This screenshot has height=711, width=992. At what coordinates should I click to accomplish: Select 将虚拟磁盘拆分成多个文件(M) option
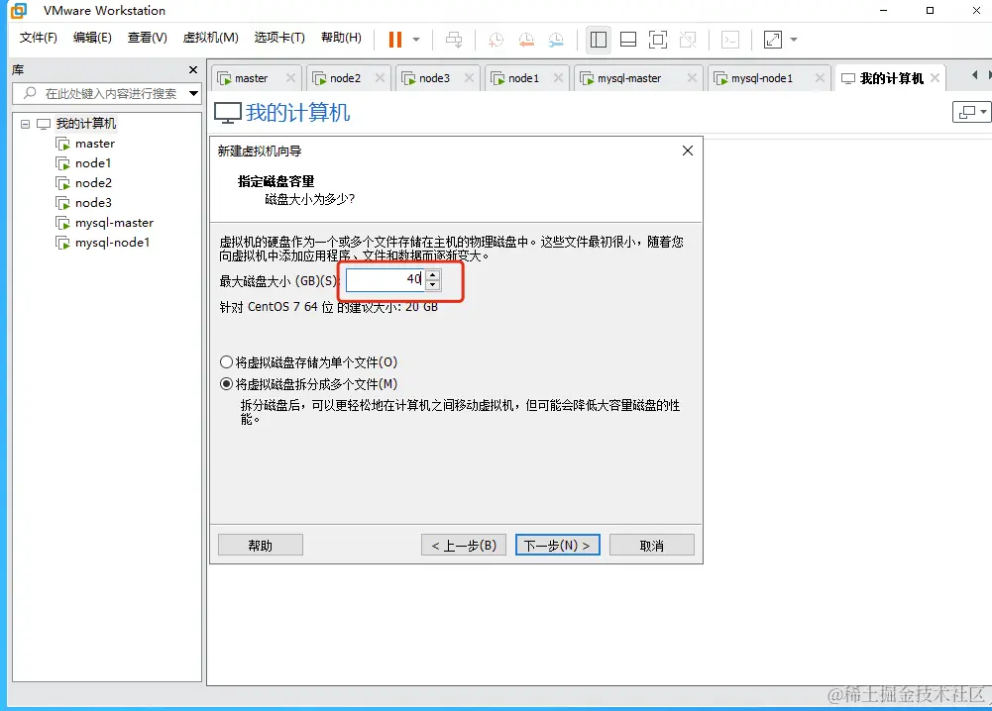(x=309, y=383)
